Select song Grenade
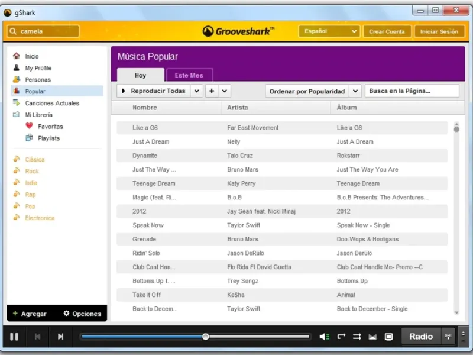This screenshot has width=473, height=355. click(x=144, y=239)
